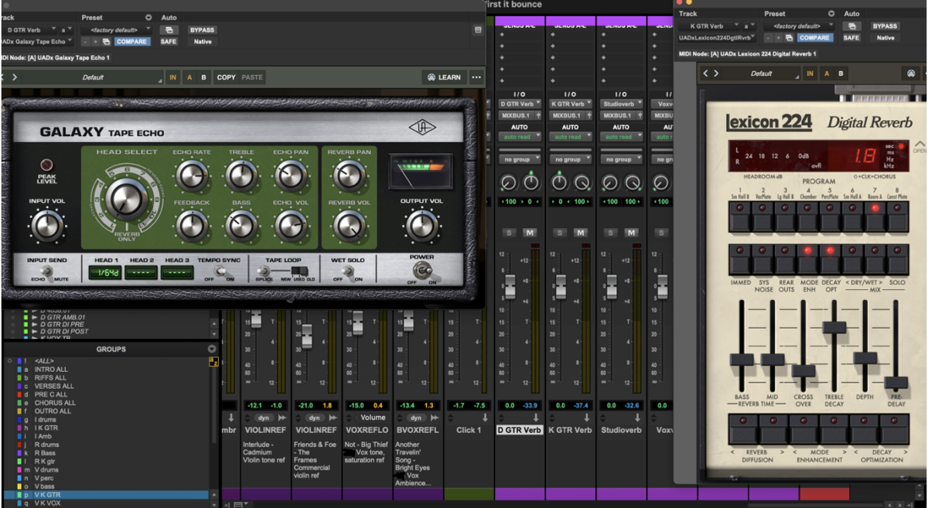Click Lexicon palette icon beside A B buttons

pos(911,73)
